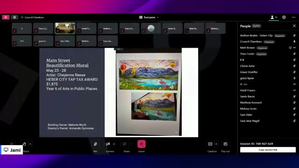Toggle the Mic mute button

coord(95,144)
